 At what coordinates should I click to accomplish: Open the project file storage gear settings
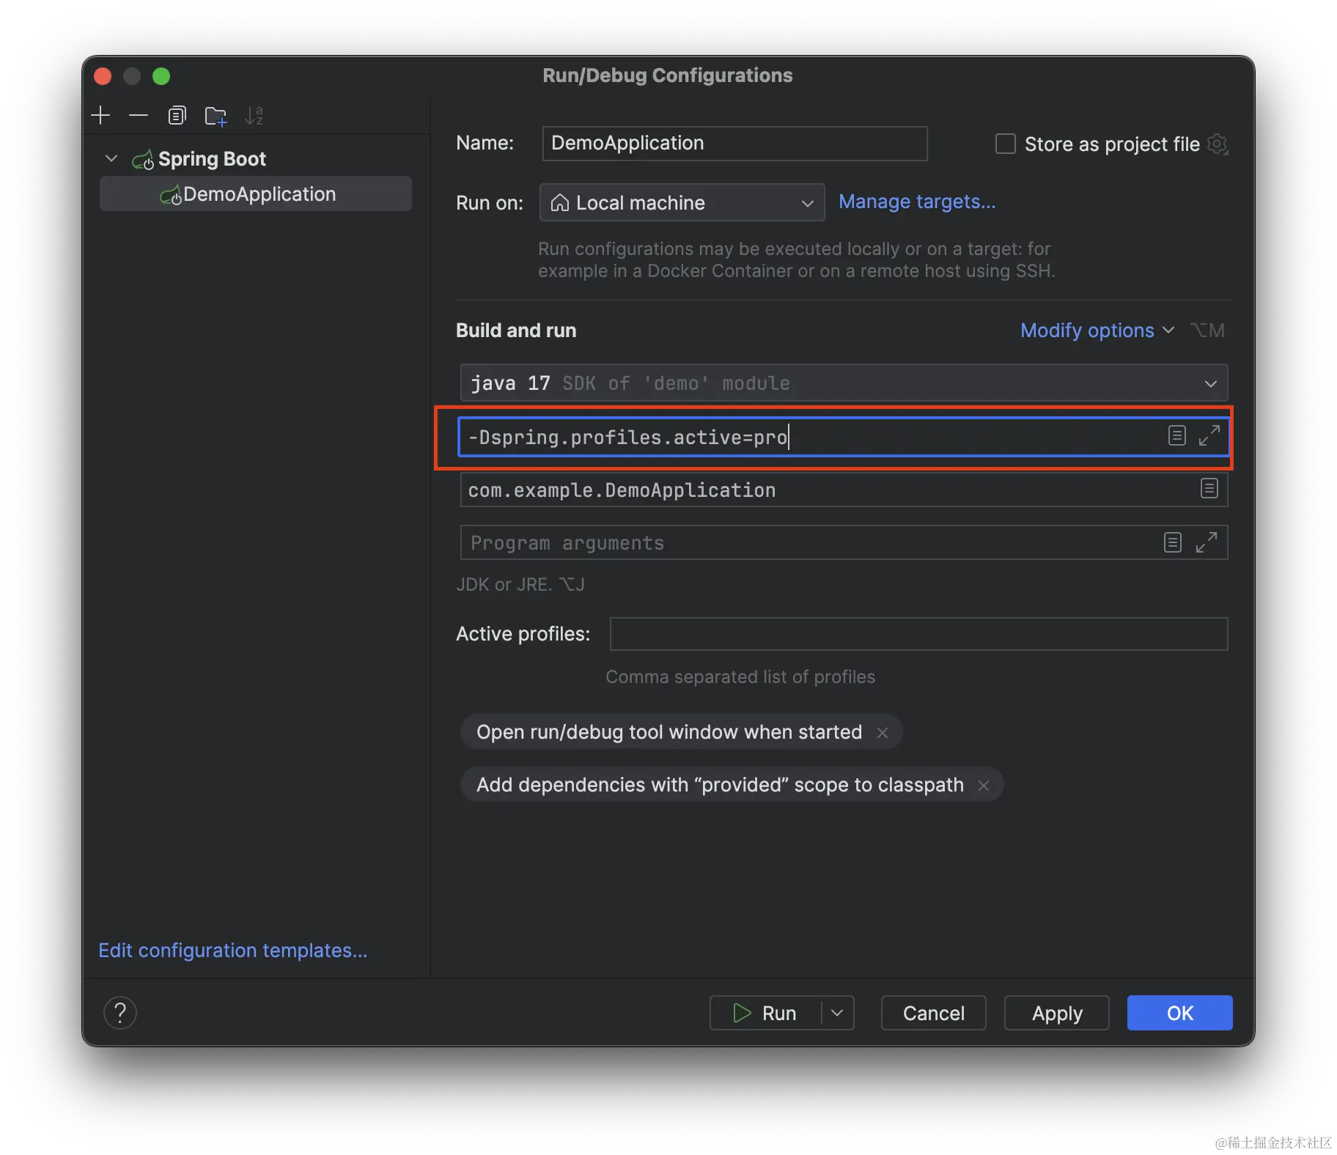1218,144
